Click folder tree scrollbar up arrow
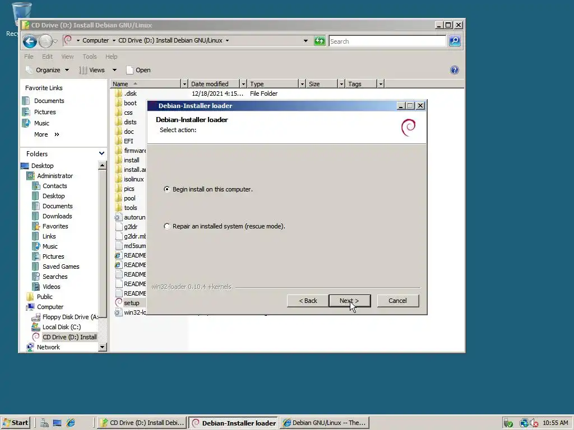 (x=103, y=165)
